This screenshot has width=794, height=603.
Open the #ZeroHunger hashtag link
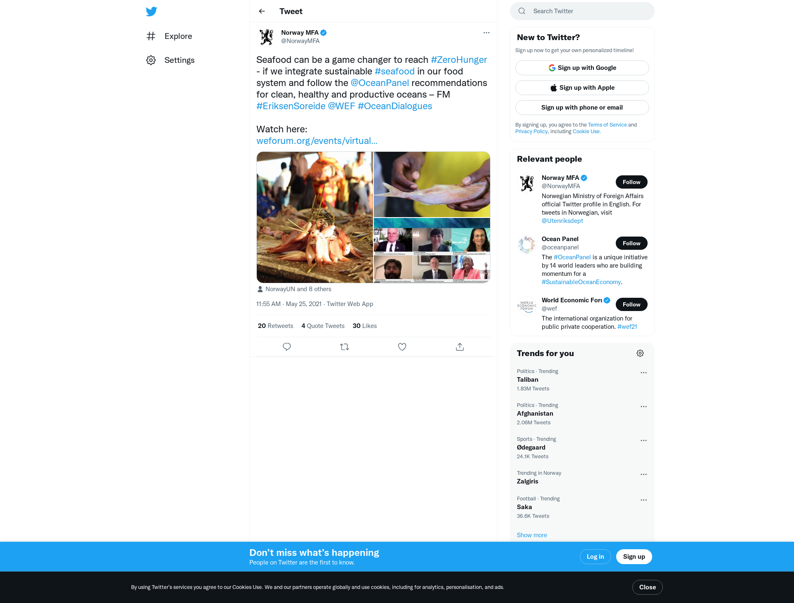click(x=459, y=60)
